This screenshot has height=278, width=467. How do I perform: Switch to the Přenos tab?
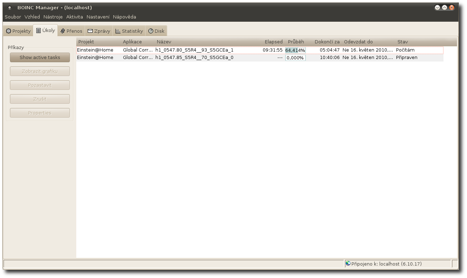pyautogui.click(x=71, y=31)
